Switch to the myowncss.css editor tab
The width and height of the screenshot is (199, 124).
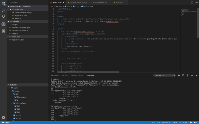coord(101,3)
